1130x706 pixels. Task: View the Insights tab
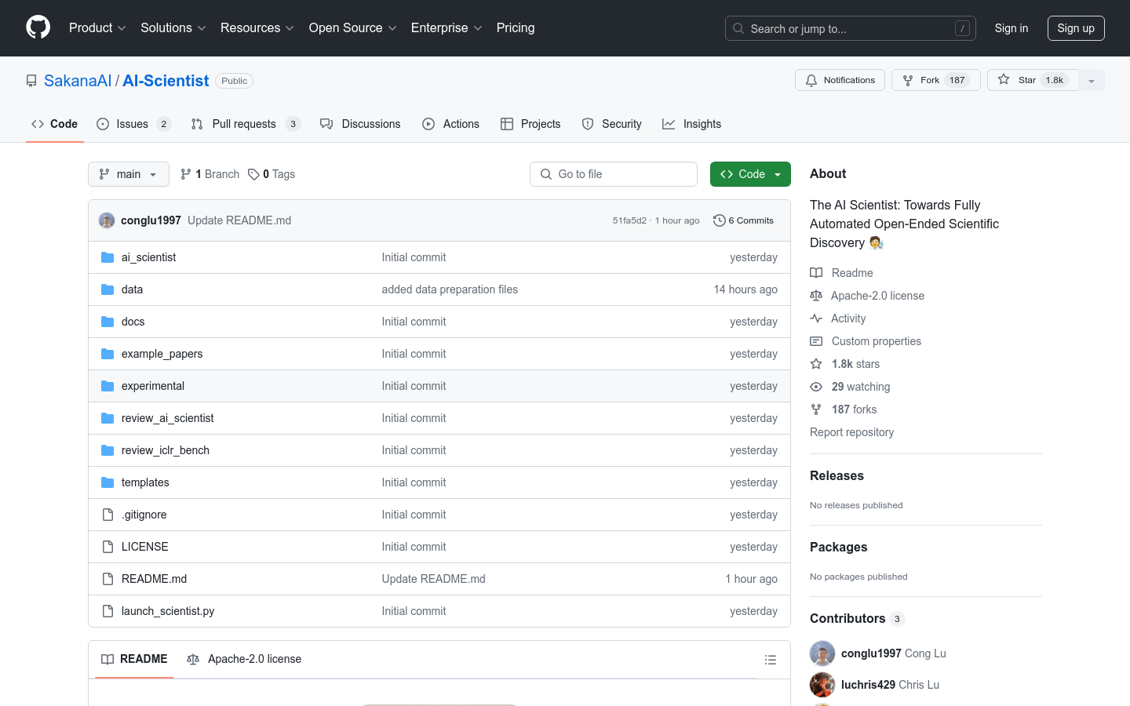[691, 124]
